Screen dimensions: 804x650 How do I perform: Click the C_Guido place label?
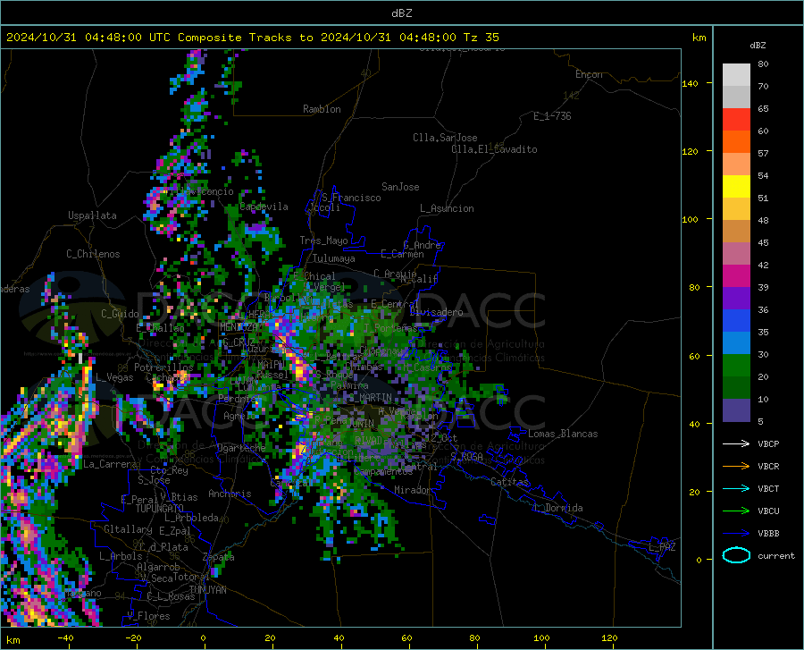click(x=120, y=314)
